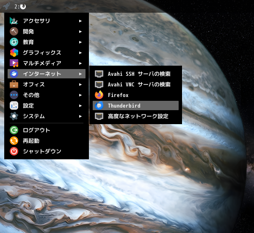Launch Thunderbird from Internet submenu

135,105
